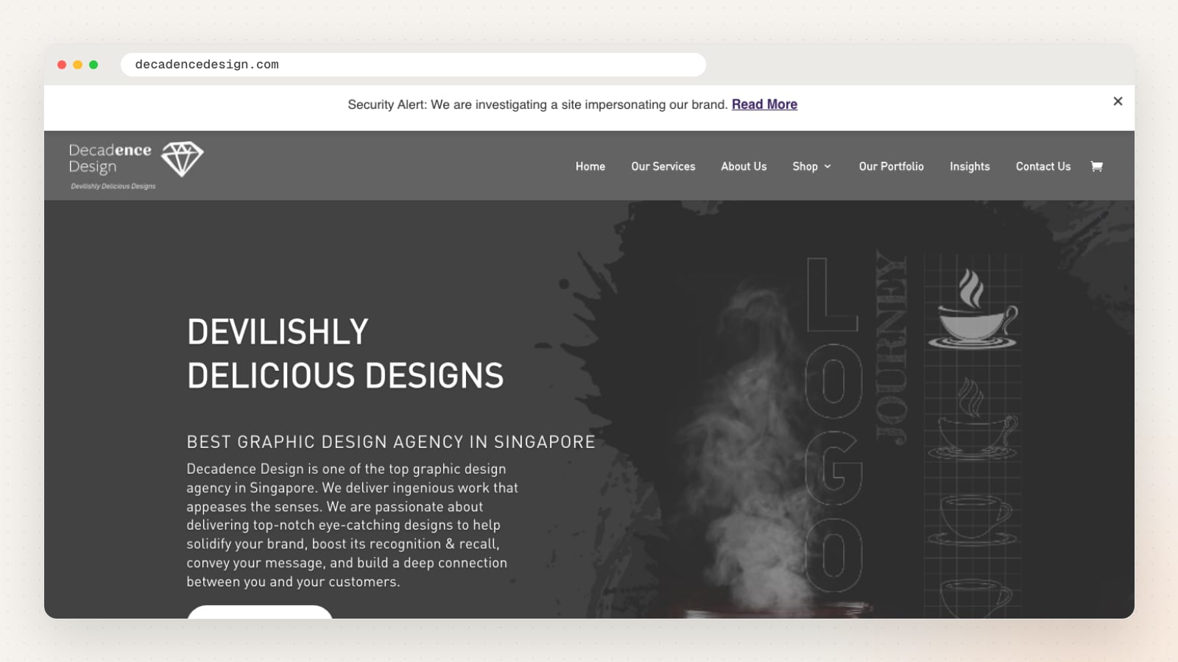1178x662 pixels.
Task: Close the browser window with red button
Action: (x=62, y=65)
